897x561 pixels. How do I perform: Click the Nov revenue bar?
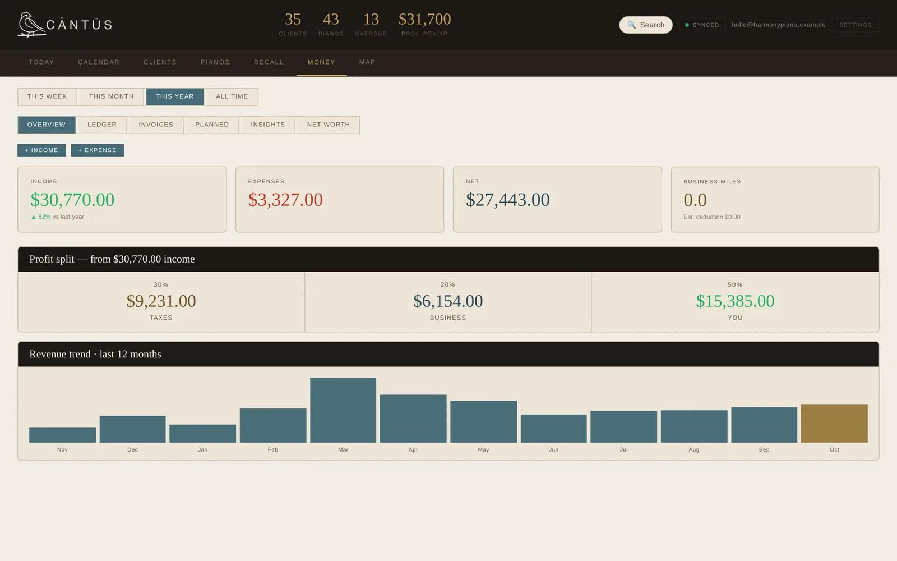click(62, 435)
